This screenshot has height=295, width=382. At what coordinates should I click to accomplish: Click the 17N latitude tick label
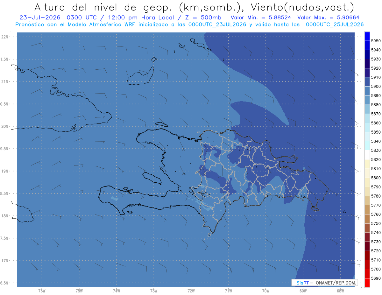coord(5,260)
